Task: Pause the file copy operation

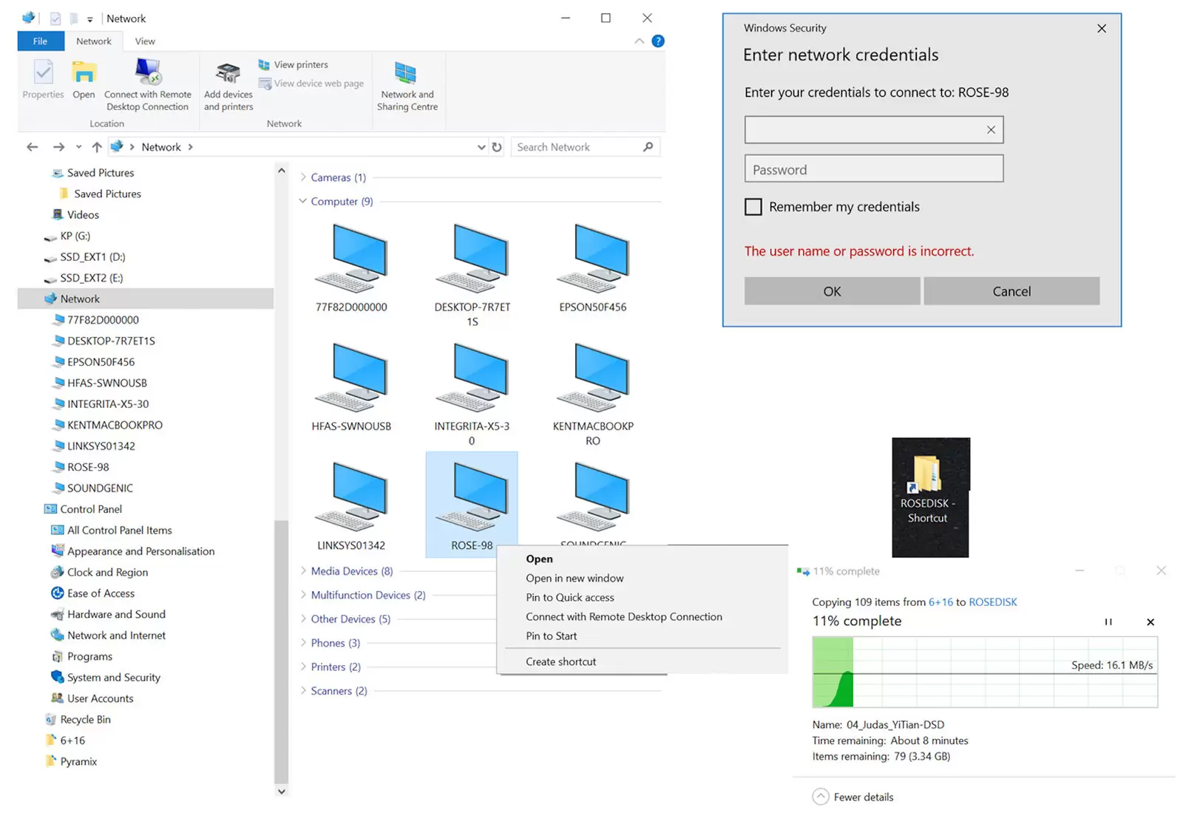Action: click(x=1108, y=622)
